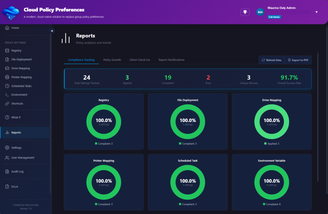Select the Shortcuts link icon

pos(7,104)
